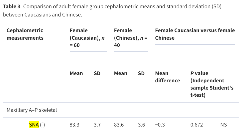Click the highlighted SNA term

pyautogui.click(x=34, y=125)
